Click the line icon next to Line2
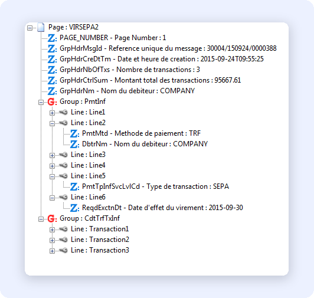Image resolution: width=314 pixels, height=298 pixels. tap(64, 123)
